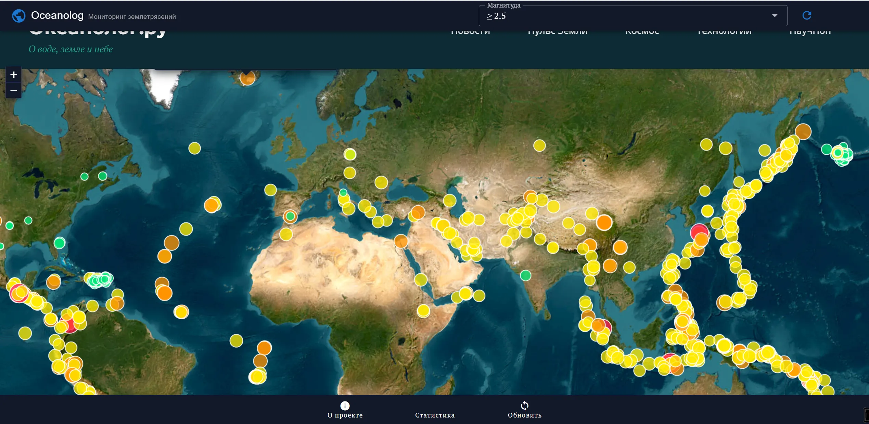
Task: Click the Oceanolog globe logo icon
Action: (x=19, y=16)
